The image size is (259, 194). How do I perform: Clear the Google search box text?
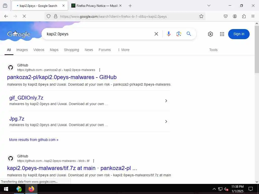coord(156,34)
